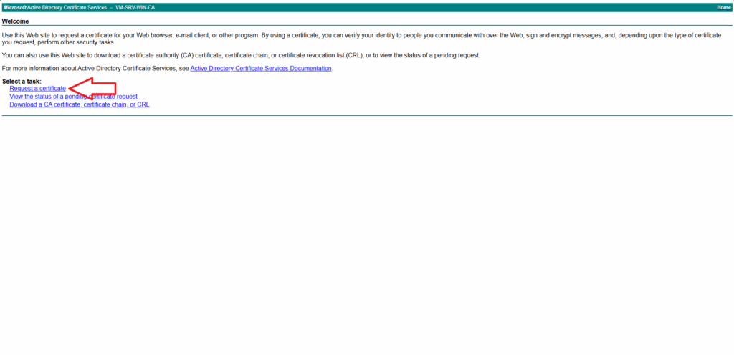Click the paragraph starting 'You can also use'
The image size is (734, 355).
coord(215,55)
